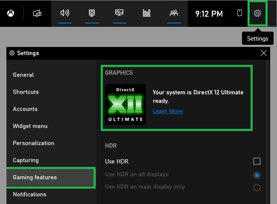Screen dimensions: 277x204
Task: Click the 9:12 PM clock
Action: click(x=209, y=14)
